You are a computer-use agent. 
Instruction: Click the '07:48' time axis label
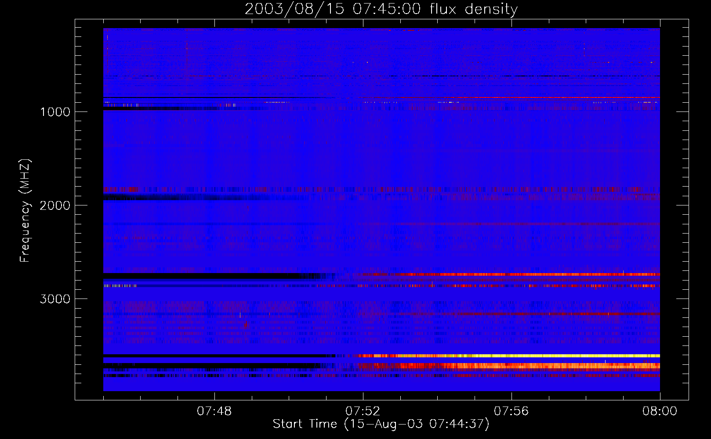pyautogui.click(x=214, y=411)
